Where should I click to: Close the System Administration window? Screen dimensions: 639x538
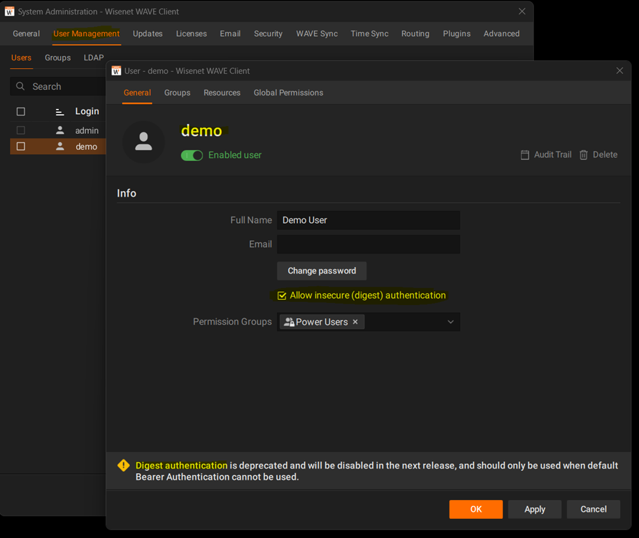[522, 11]
